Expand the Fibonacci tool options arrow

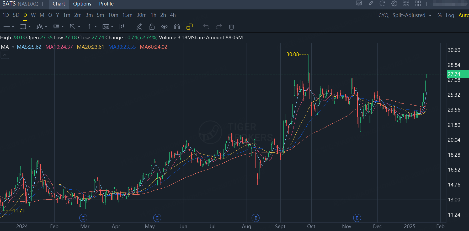tap(62, 27)
